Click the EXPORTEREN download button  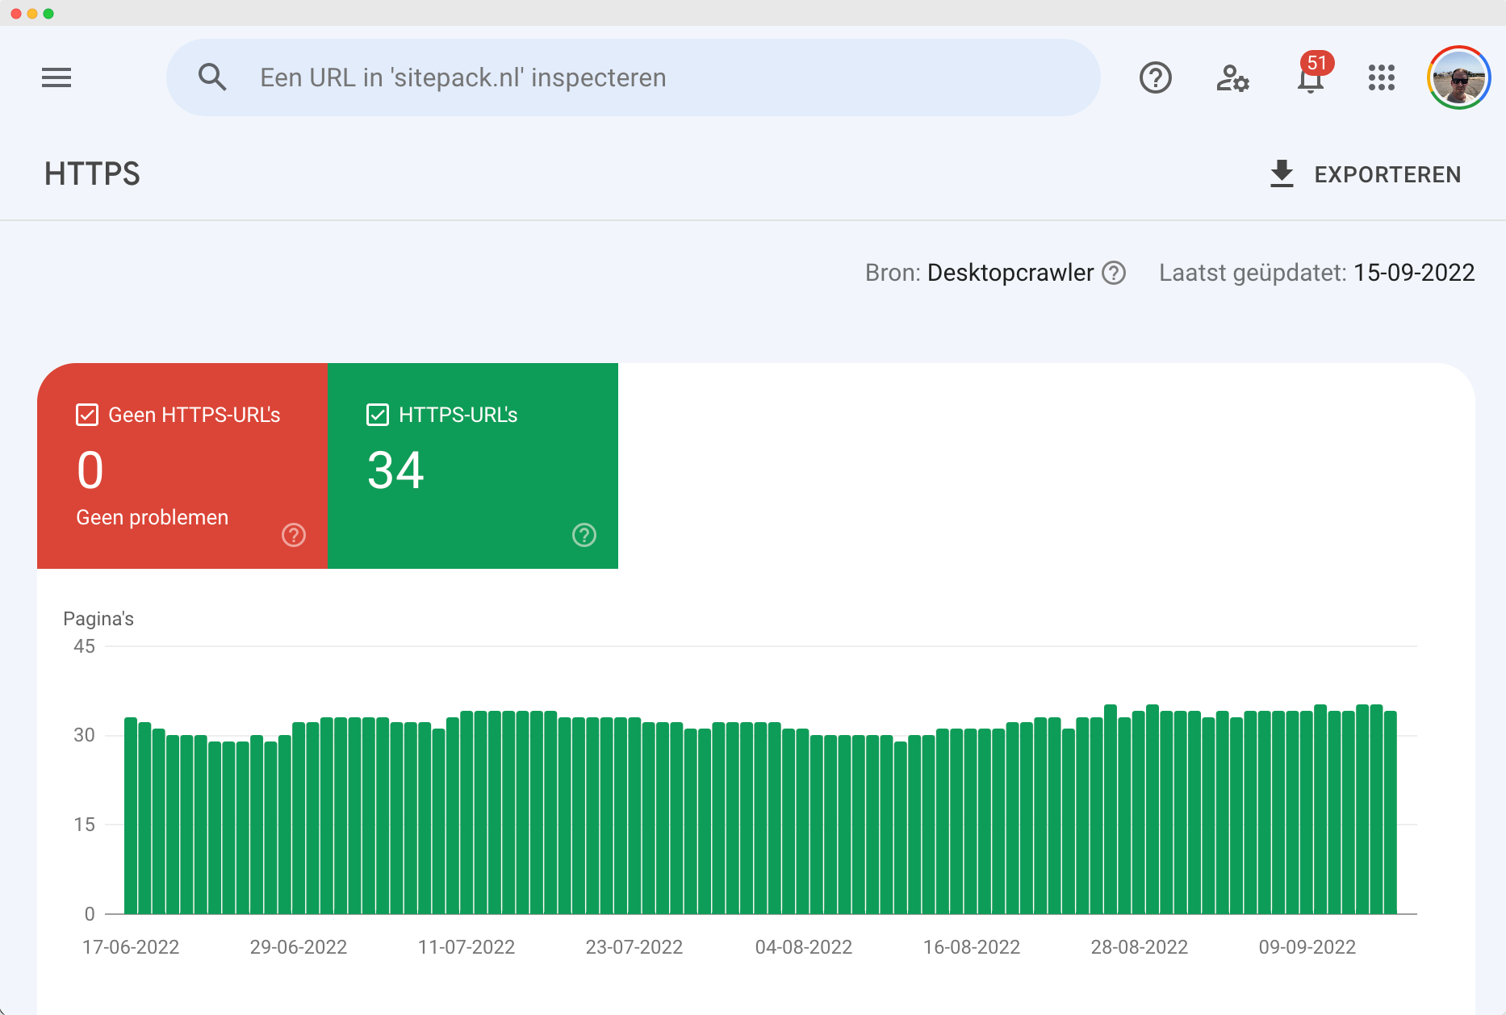pyautogui.click(x=1365, y=174)
